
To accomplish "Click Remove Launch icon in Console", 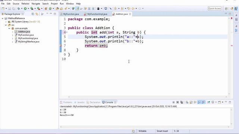I will [x=177, y=102].
